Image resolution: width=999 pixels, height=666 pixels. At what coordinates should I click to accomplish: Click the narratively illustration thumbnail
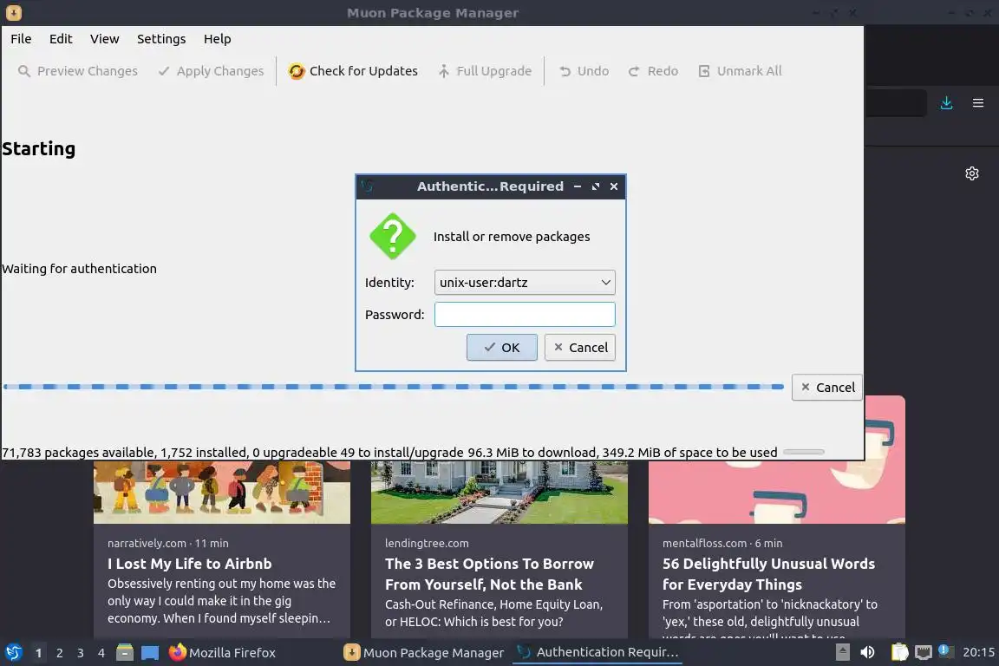pyautogui.click(x=222, y=492)
